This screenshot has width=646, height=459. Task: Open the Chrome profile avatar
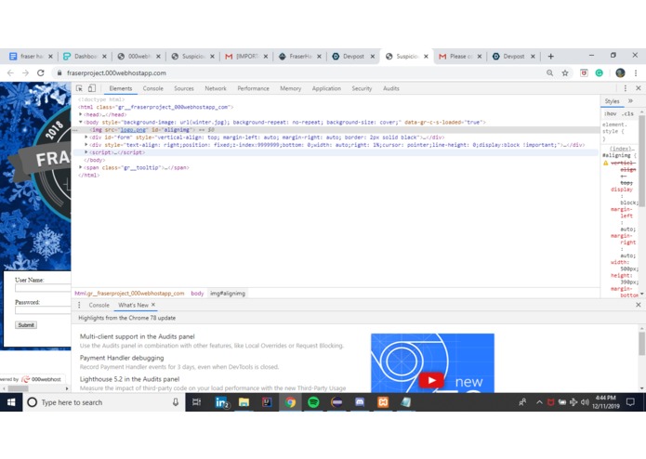(620, 72)
